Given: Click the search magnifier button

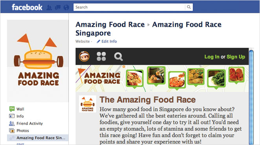Looking at the screenshot, I should click(x=189, y=7).
